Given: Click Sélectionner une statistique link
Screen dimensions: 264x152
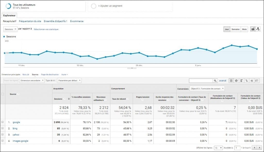Looking at the screenshot, I should [x=46, y=29].
